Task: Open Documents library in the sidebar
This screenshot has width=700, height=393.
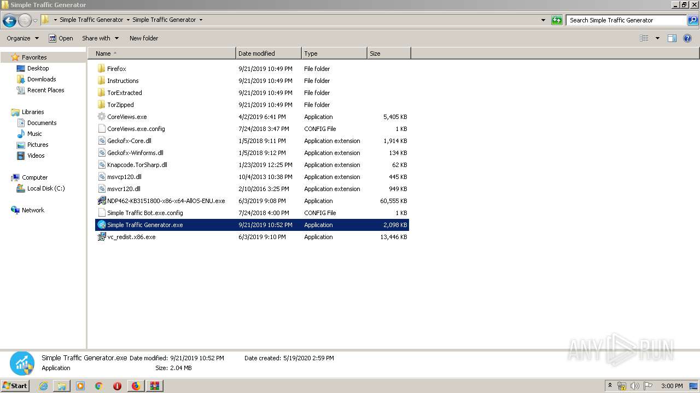Action: [42, 123]
